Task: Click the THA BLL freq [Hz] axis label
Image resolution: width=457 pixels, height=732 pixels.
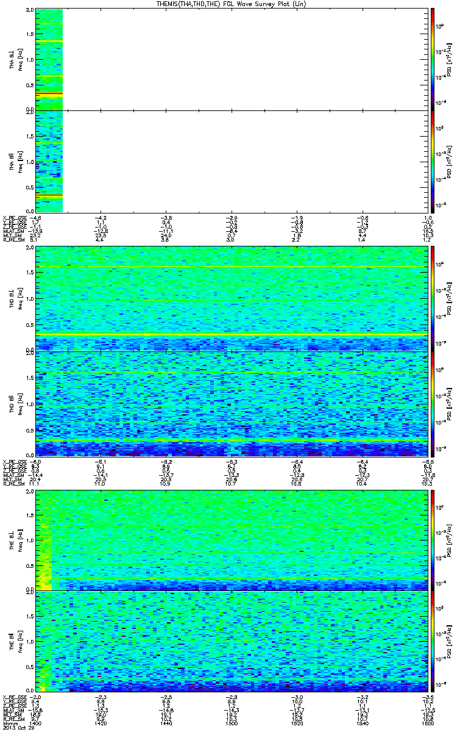Action: pyautogui.click(x=20, y=59)
